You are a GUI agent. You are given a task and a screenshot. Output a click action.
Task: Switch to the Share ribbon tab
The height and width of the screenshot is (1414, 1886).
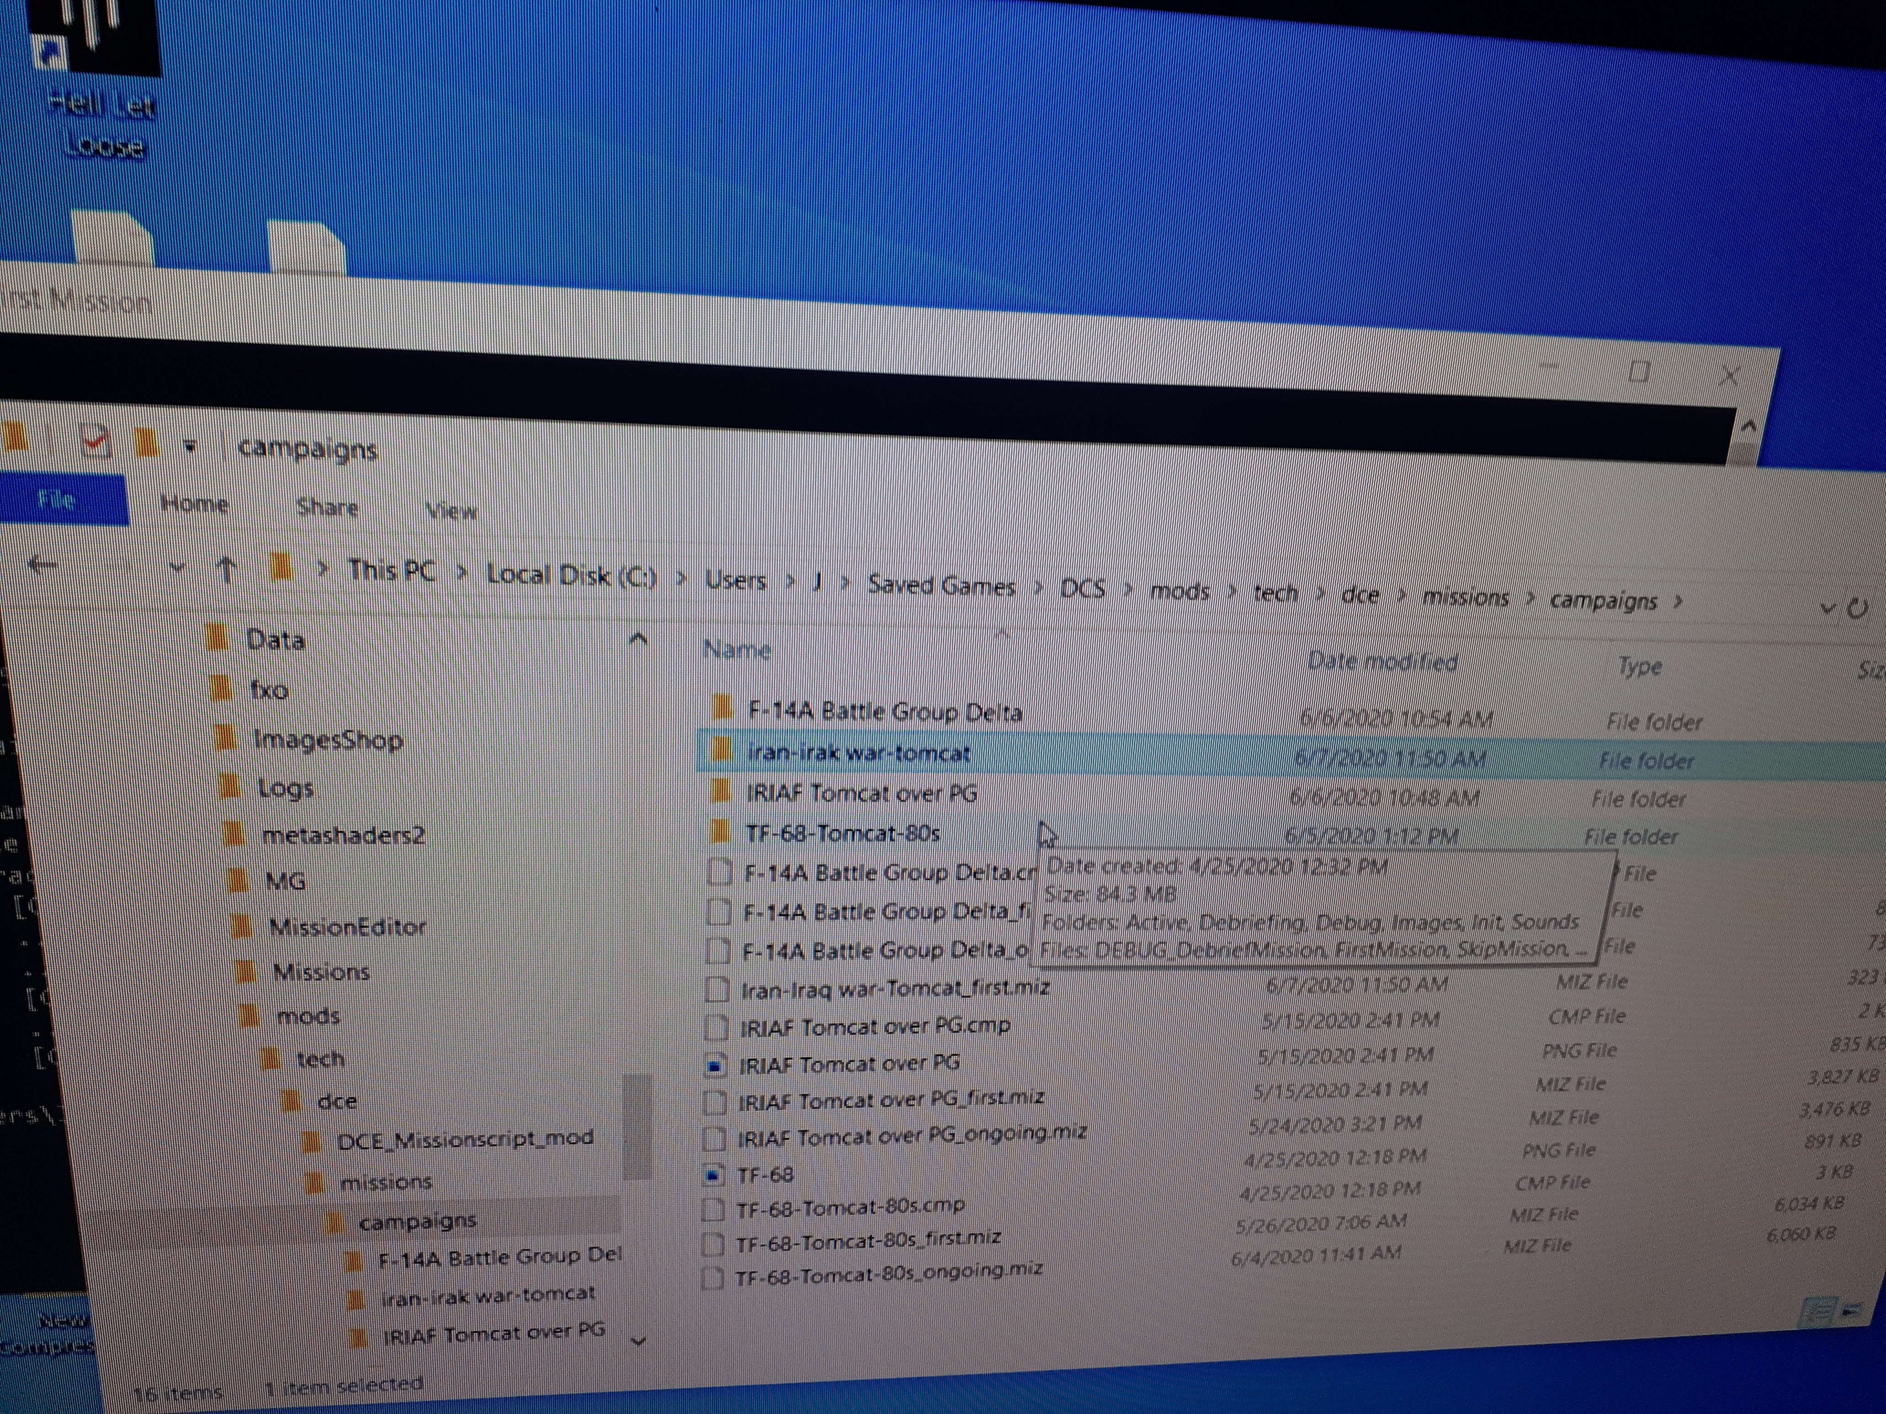327,508
